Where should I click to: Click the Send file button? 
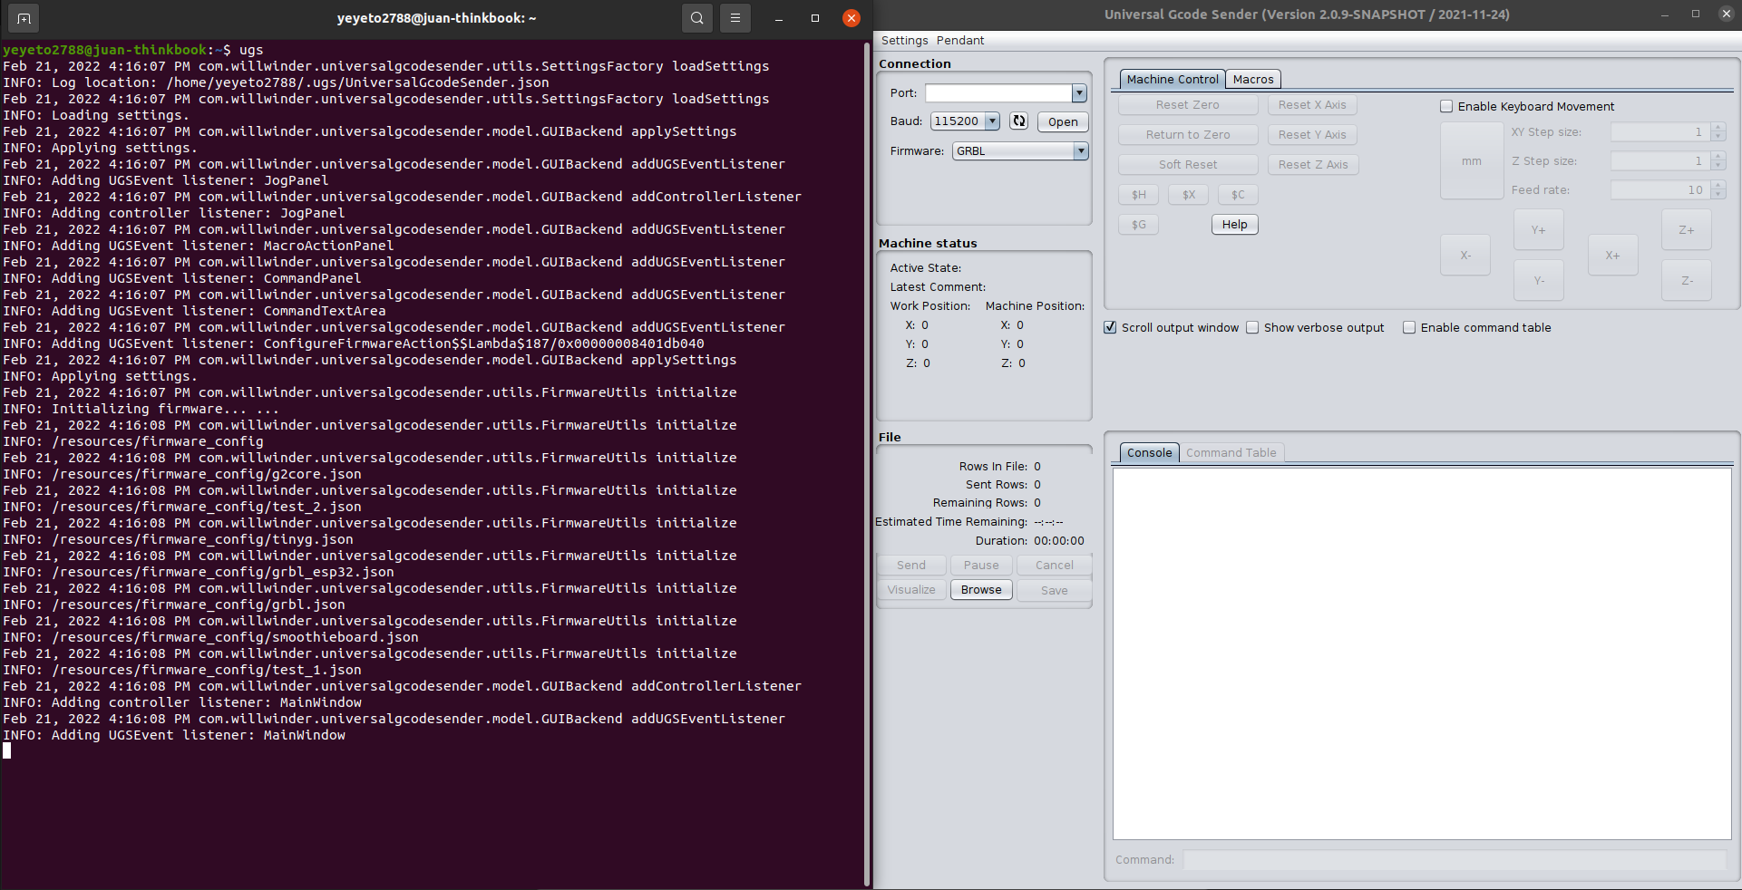[910, 566]
